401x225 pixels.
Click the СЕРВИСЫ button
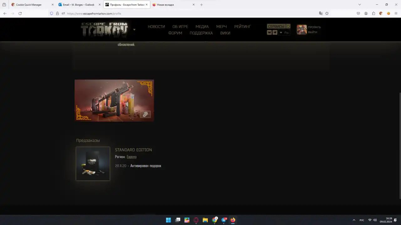pyautogui.click(x=276, y=26)
